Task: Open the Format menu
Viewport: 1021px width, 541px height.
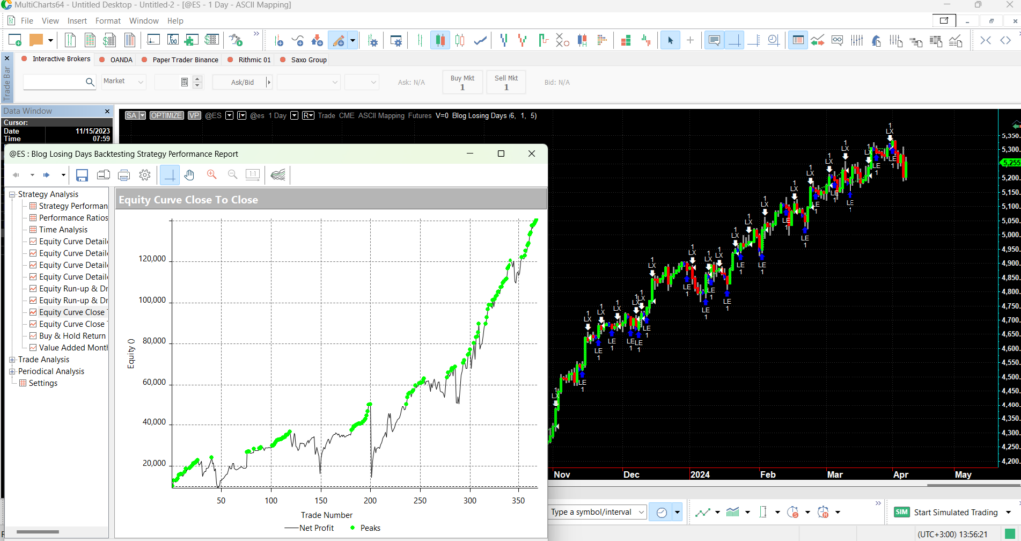Action: [108, 20]
